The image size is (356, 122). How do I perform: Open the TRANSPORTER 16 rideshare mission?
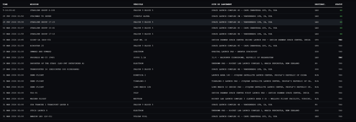pos(54,69)
